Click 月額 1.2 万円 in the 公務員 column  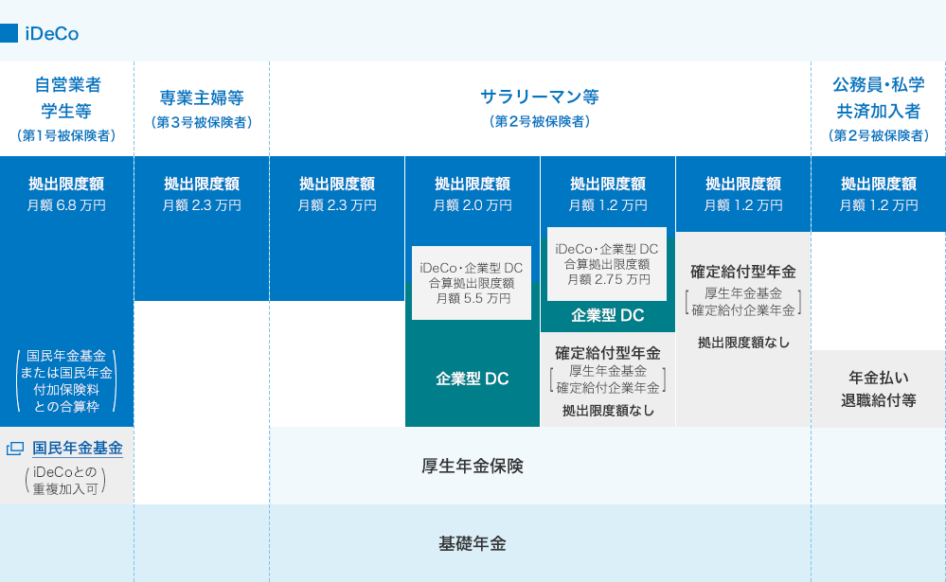pyautogui.click(x=879, y=205)
